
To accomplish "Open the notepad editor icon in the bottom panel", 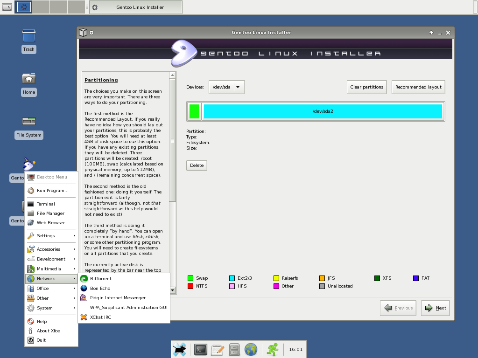I will tap(218, 350).
